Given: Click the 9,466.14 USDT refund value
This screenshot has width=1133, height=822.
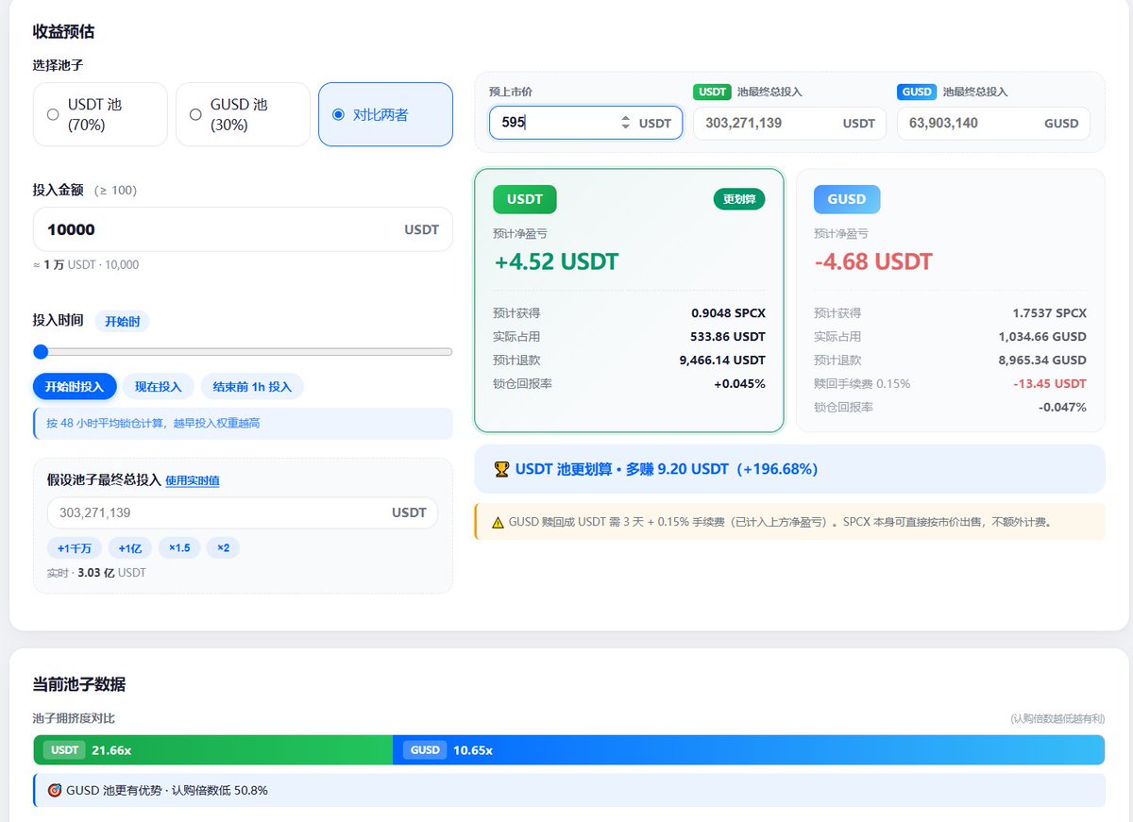Looking at the screenshot, I should pos(722,361).
